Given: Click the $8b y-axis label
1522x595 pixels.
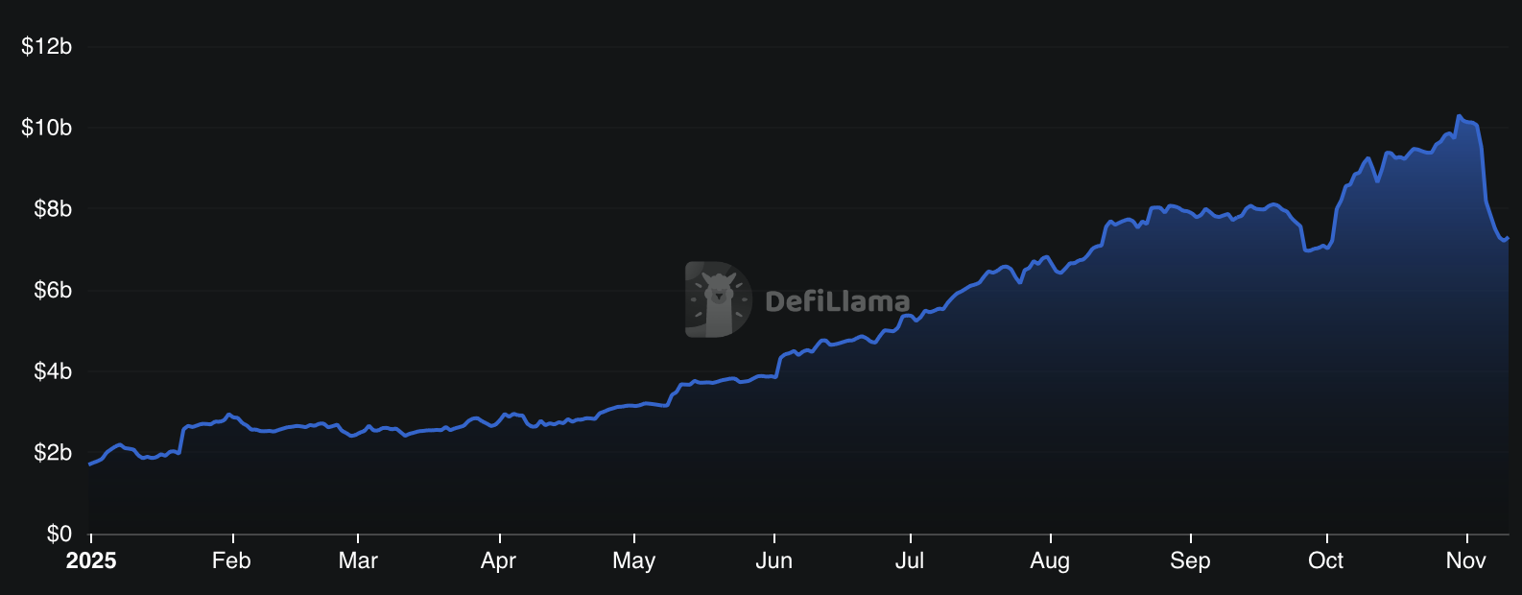Looking at the screenshot, I should (53, 209).
